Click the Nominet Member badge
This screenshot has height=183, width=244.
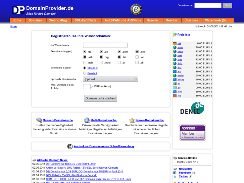point(193,133)
